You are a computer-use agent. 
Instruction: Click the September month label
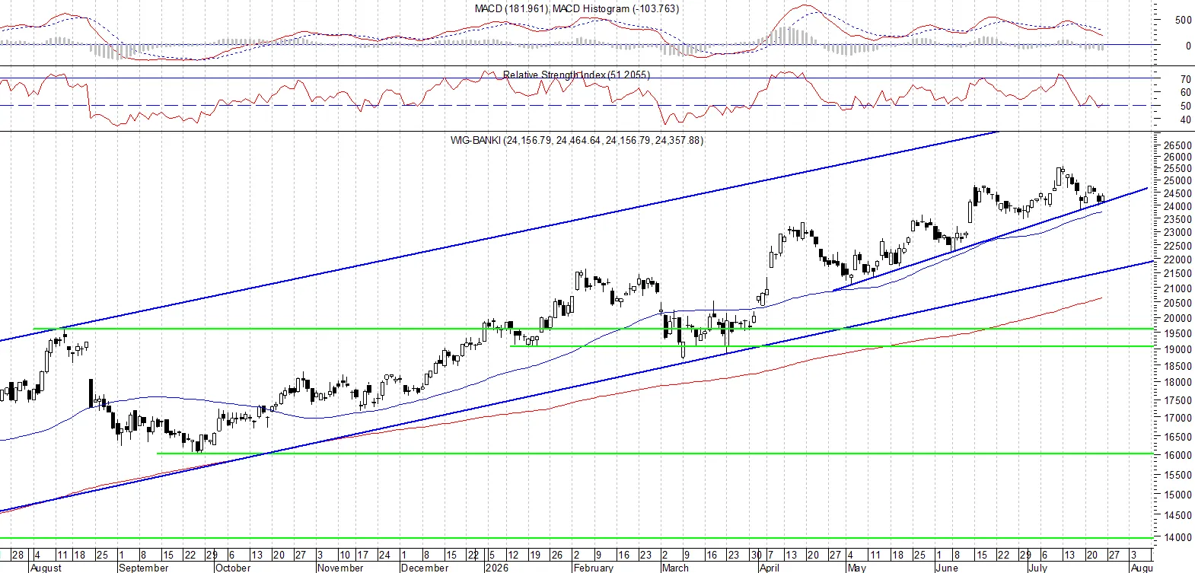(144, 568)
